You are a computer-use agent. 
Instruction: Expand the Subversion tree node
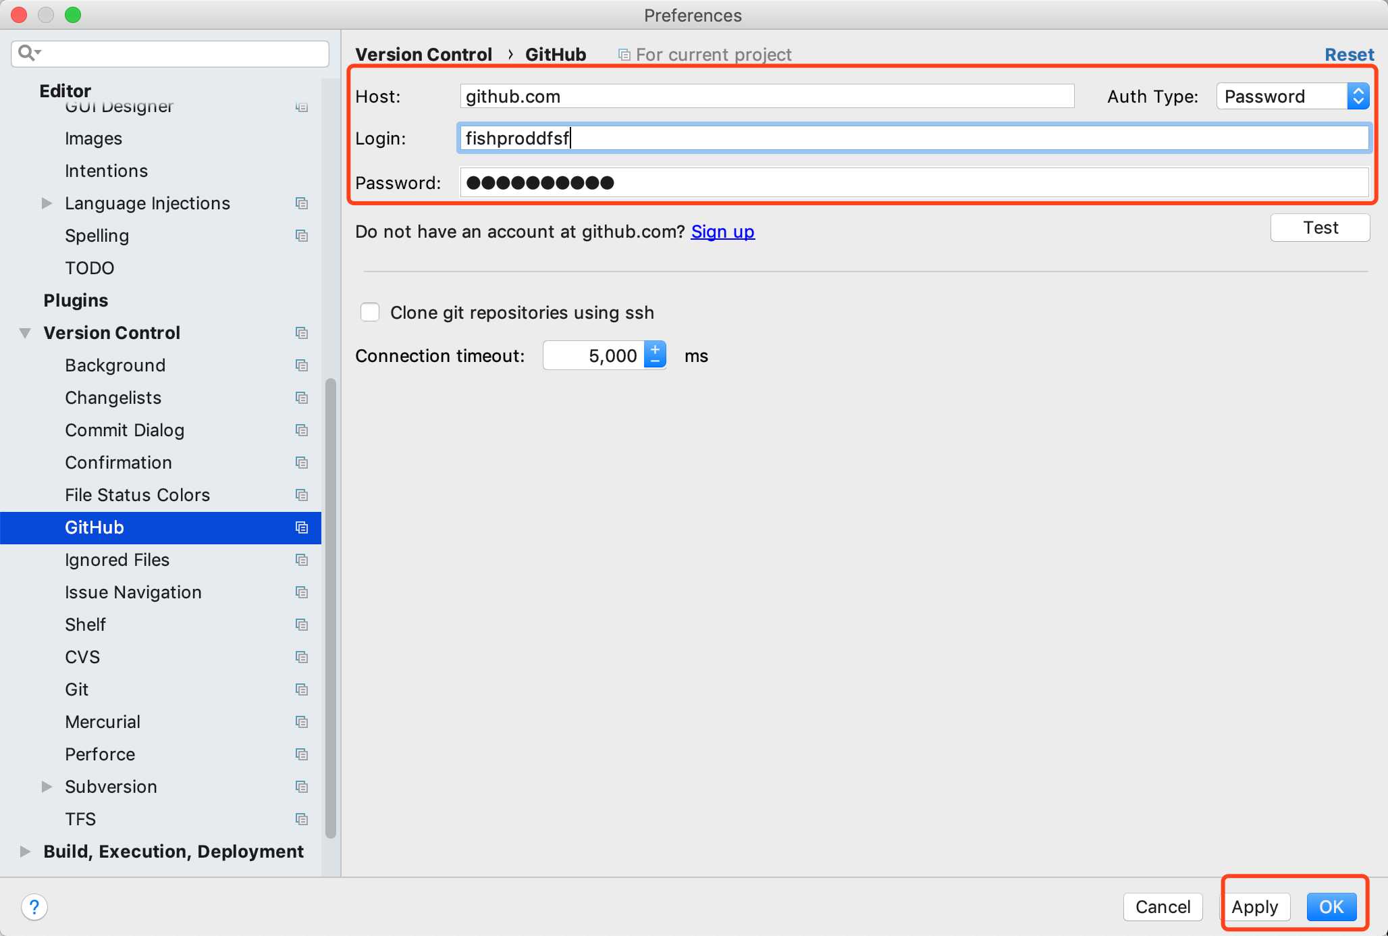(47, 787)
